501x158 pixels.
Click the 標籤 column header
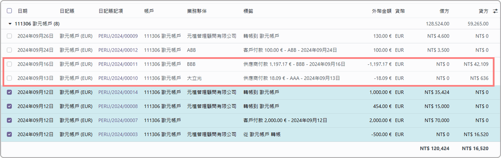click(248, 11)
